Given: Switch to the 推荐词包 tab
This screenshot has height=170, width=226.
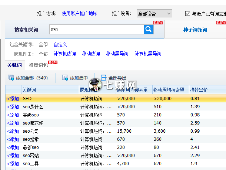Looking at the screenshot, I should tap(38, 65).
